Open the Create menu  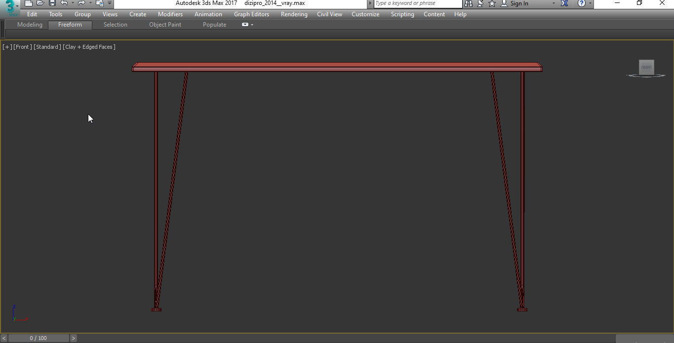coord(138,14)
